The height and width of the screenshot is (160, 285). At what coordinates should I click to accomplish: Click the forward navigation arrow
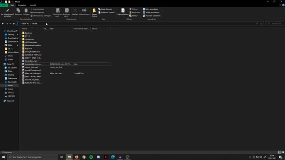[7, 24]
